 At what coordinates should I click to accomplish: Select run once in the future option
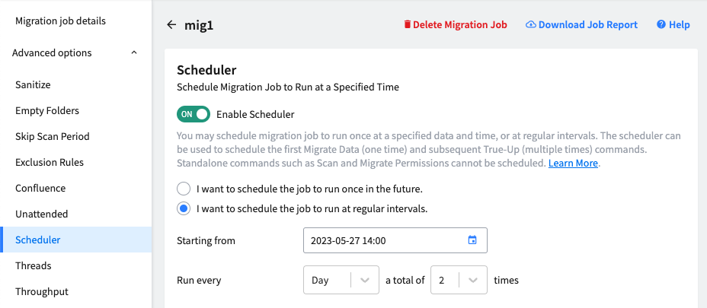(x=184, y=189)
